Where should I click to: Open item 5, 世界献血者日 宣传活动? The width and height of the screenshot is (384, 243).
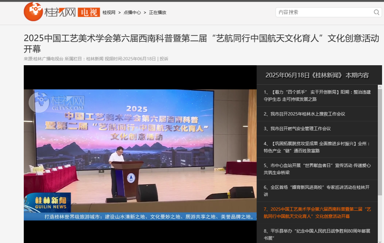click(317, 169)
